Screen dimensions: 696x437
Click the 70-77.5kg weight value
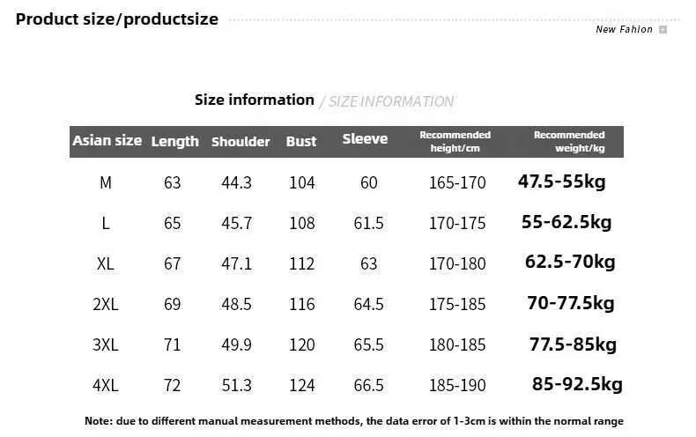tap(570, 304)
